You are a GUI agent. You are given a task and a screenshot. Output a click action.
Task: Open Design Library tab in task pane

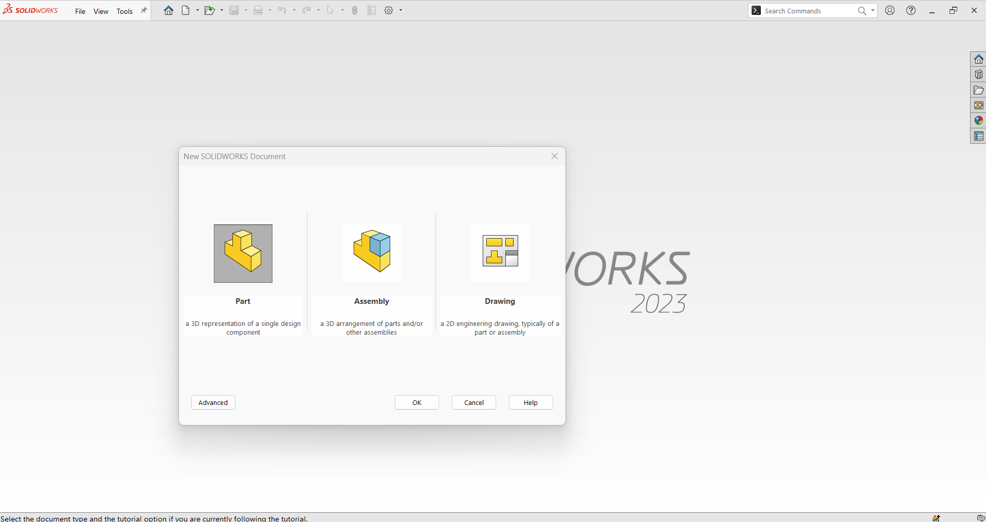click(978, 74)
